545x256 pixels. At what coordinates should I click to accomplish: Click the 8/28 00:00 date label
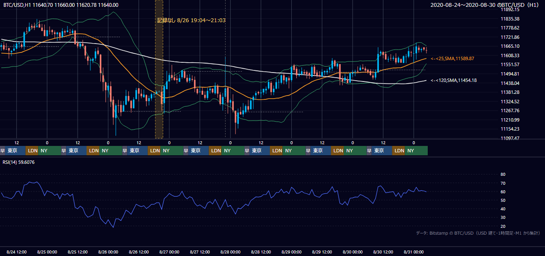pos(230,252)
